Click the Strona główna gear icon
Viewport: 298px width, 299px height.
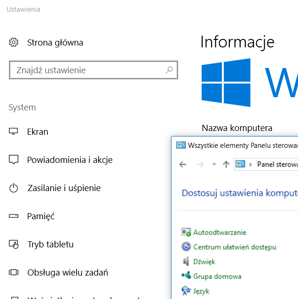coord(14,43)
